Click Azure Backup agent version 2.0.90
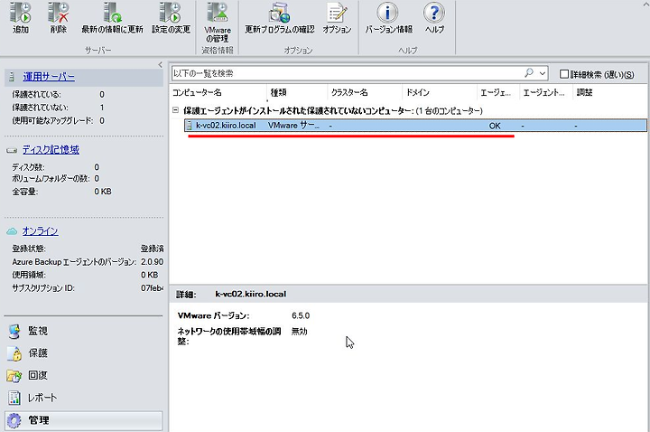Image resolution: width=650 pixels, height=432 pixels. pos(153,262)
